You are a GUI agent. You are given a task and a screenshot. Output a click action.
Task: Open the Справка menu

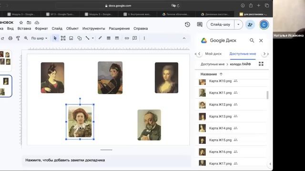pos(141,28)
